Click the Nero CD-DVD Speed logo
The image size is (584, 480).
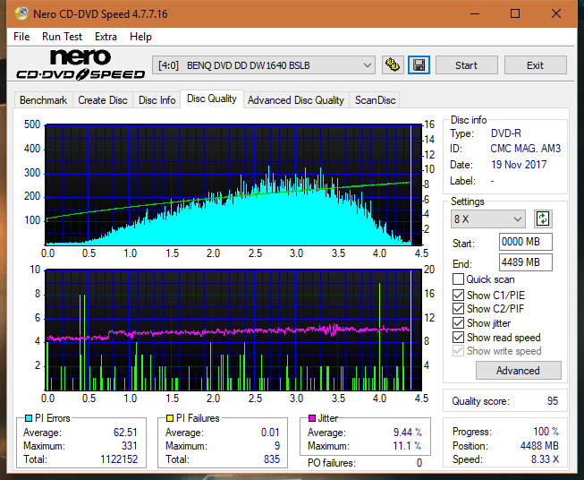tap(80, 64)
